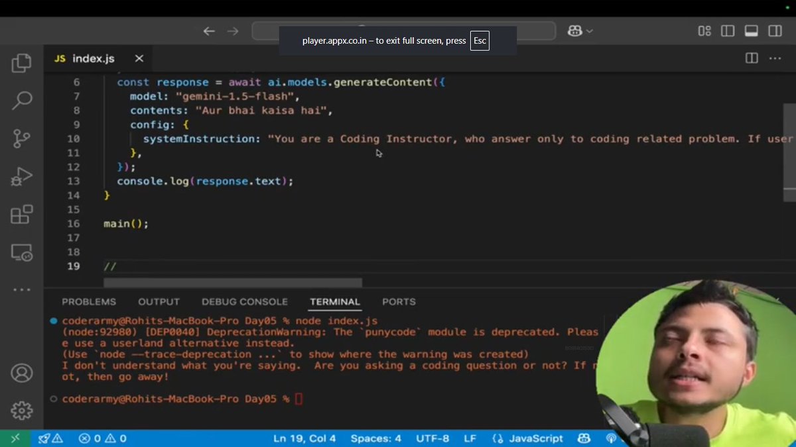The image size is (796, 447).
Task: Click the Go Back navigation arrow
Action: point(209,31)
